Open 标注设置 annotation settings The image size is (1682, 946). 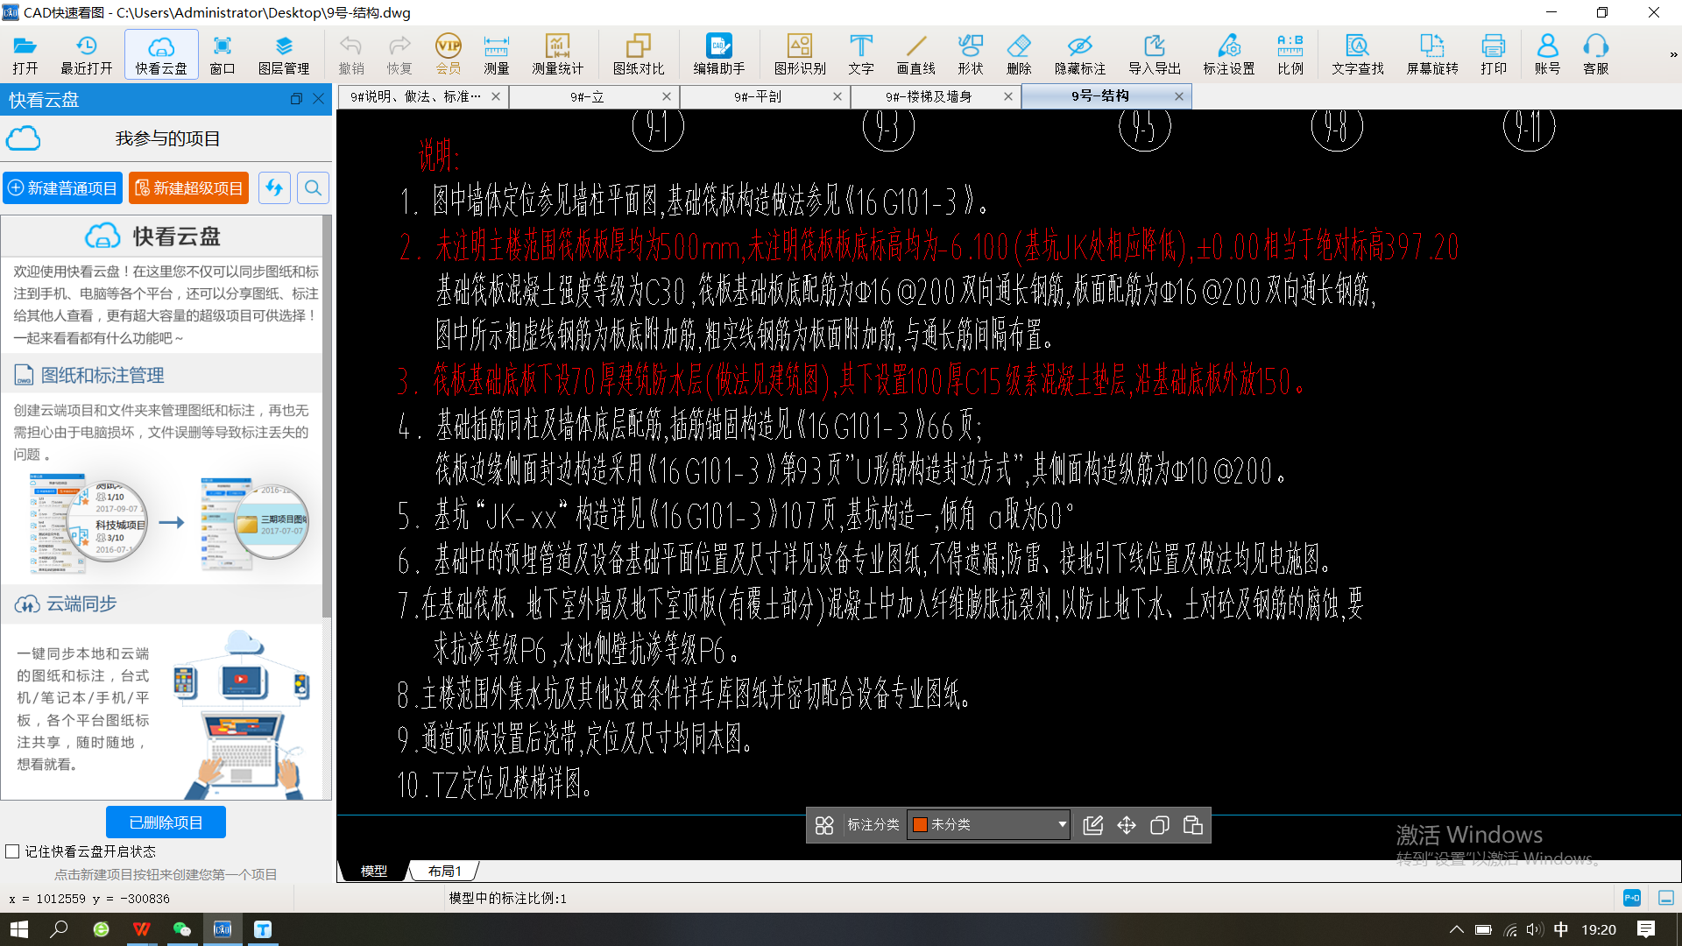(x=1229, y=54)
